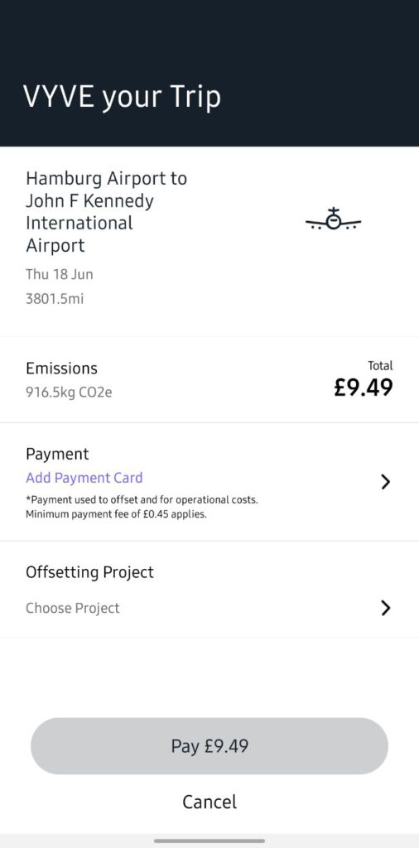Image resolution: width=419 pixels, height=848 pixels.
Task: Tap the Pay £9.49 button
Action: (209, 746)
